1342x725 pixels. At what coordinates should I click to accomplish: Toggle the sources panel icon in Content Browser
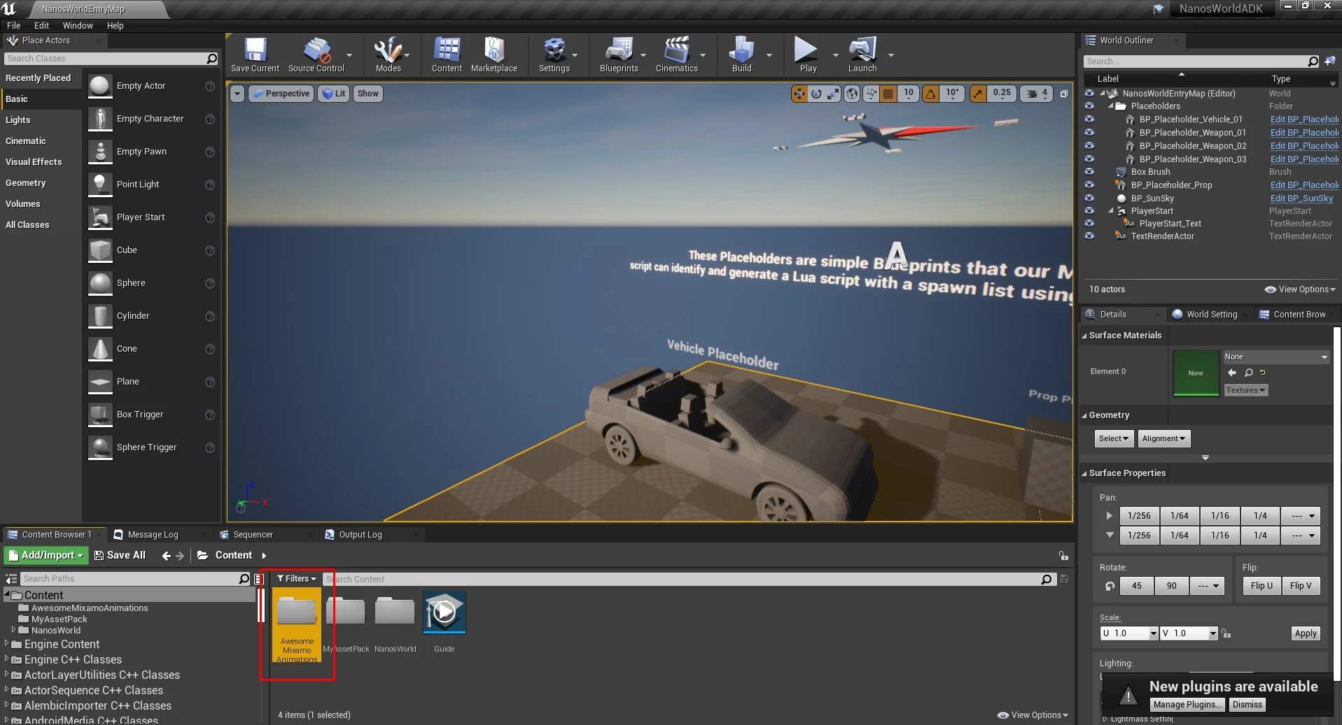[11, 579]
